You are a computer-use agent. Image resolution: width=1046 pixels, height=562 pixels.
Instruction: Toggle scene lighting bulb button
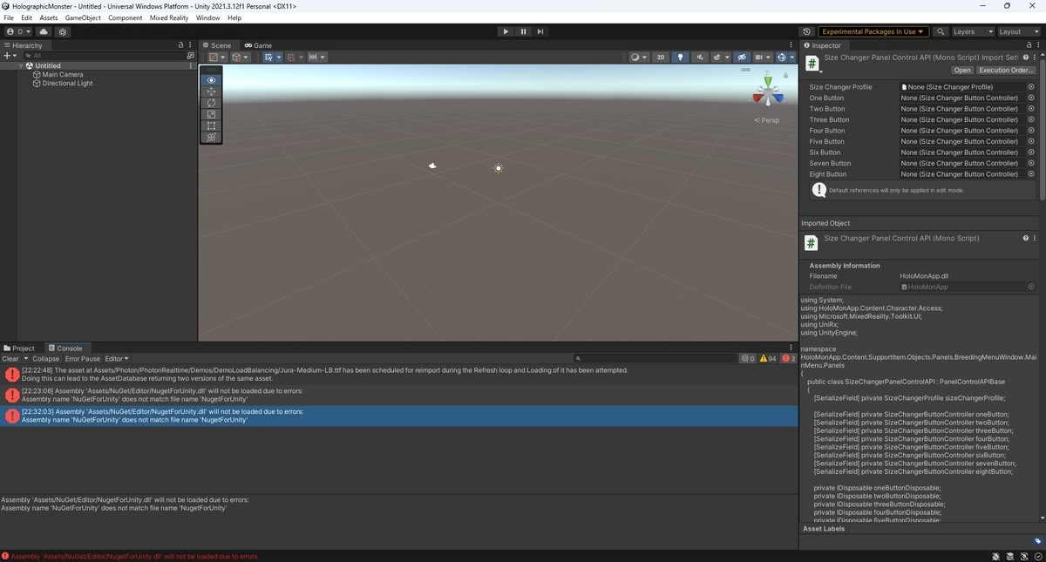[x=680, y=57]
